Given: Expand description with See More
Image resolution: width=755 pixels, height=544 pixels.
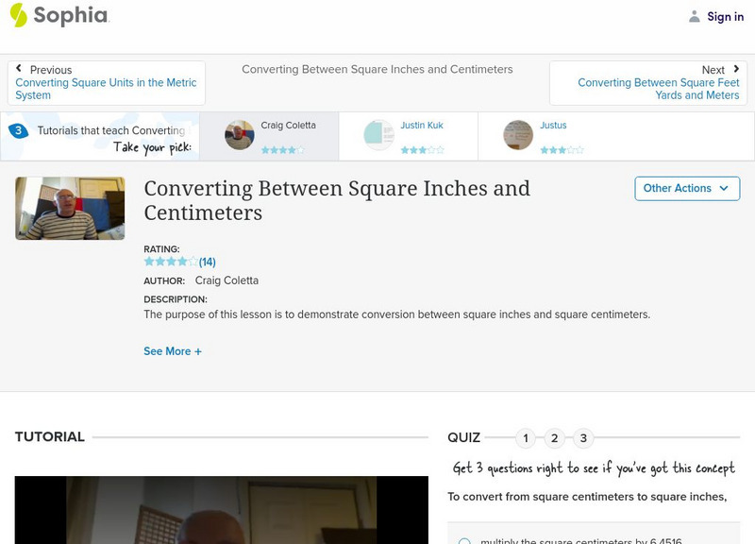Looking at the screenshot, I should [172, 351].
